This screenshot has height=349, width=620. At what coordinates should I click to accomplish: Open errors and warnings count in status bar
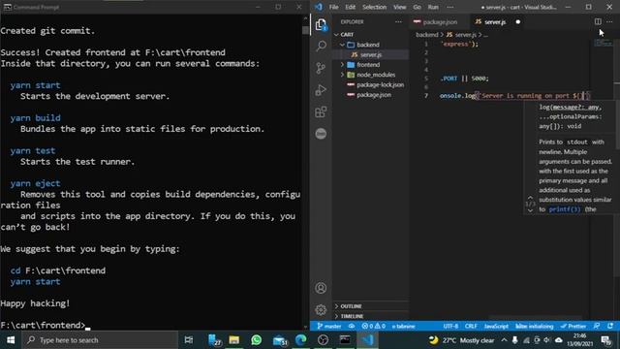tap(373, 326)
